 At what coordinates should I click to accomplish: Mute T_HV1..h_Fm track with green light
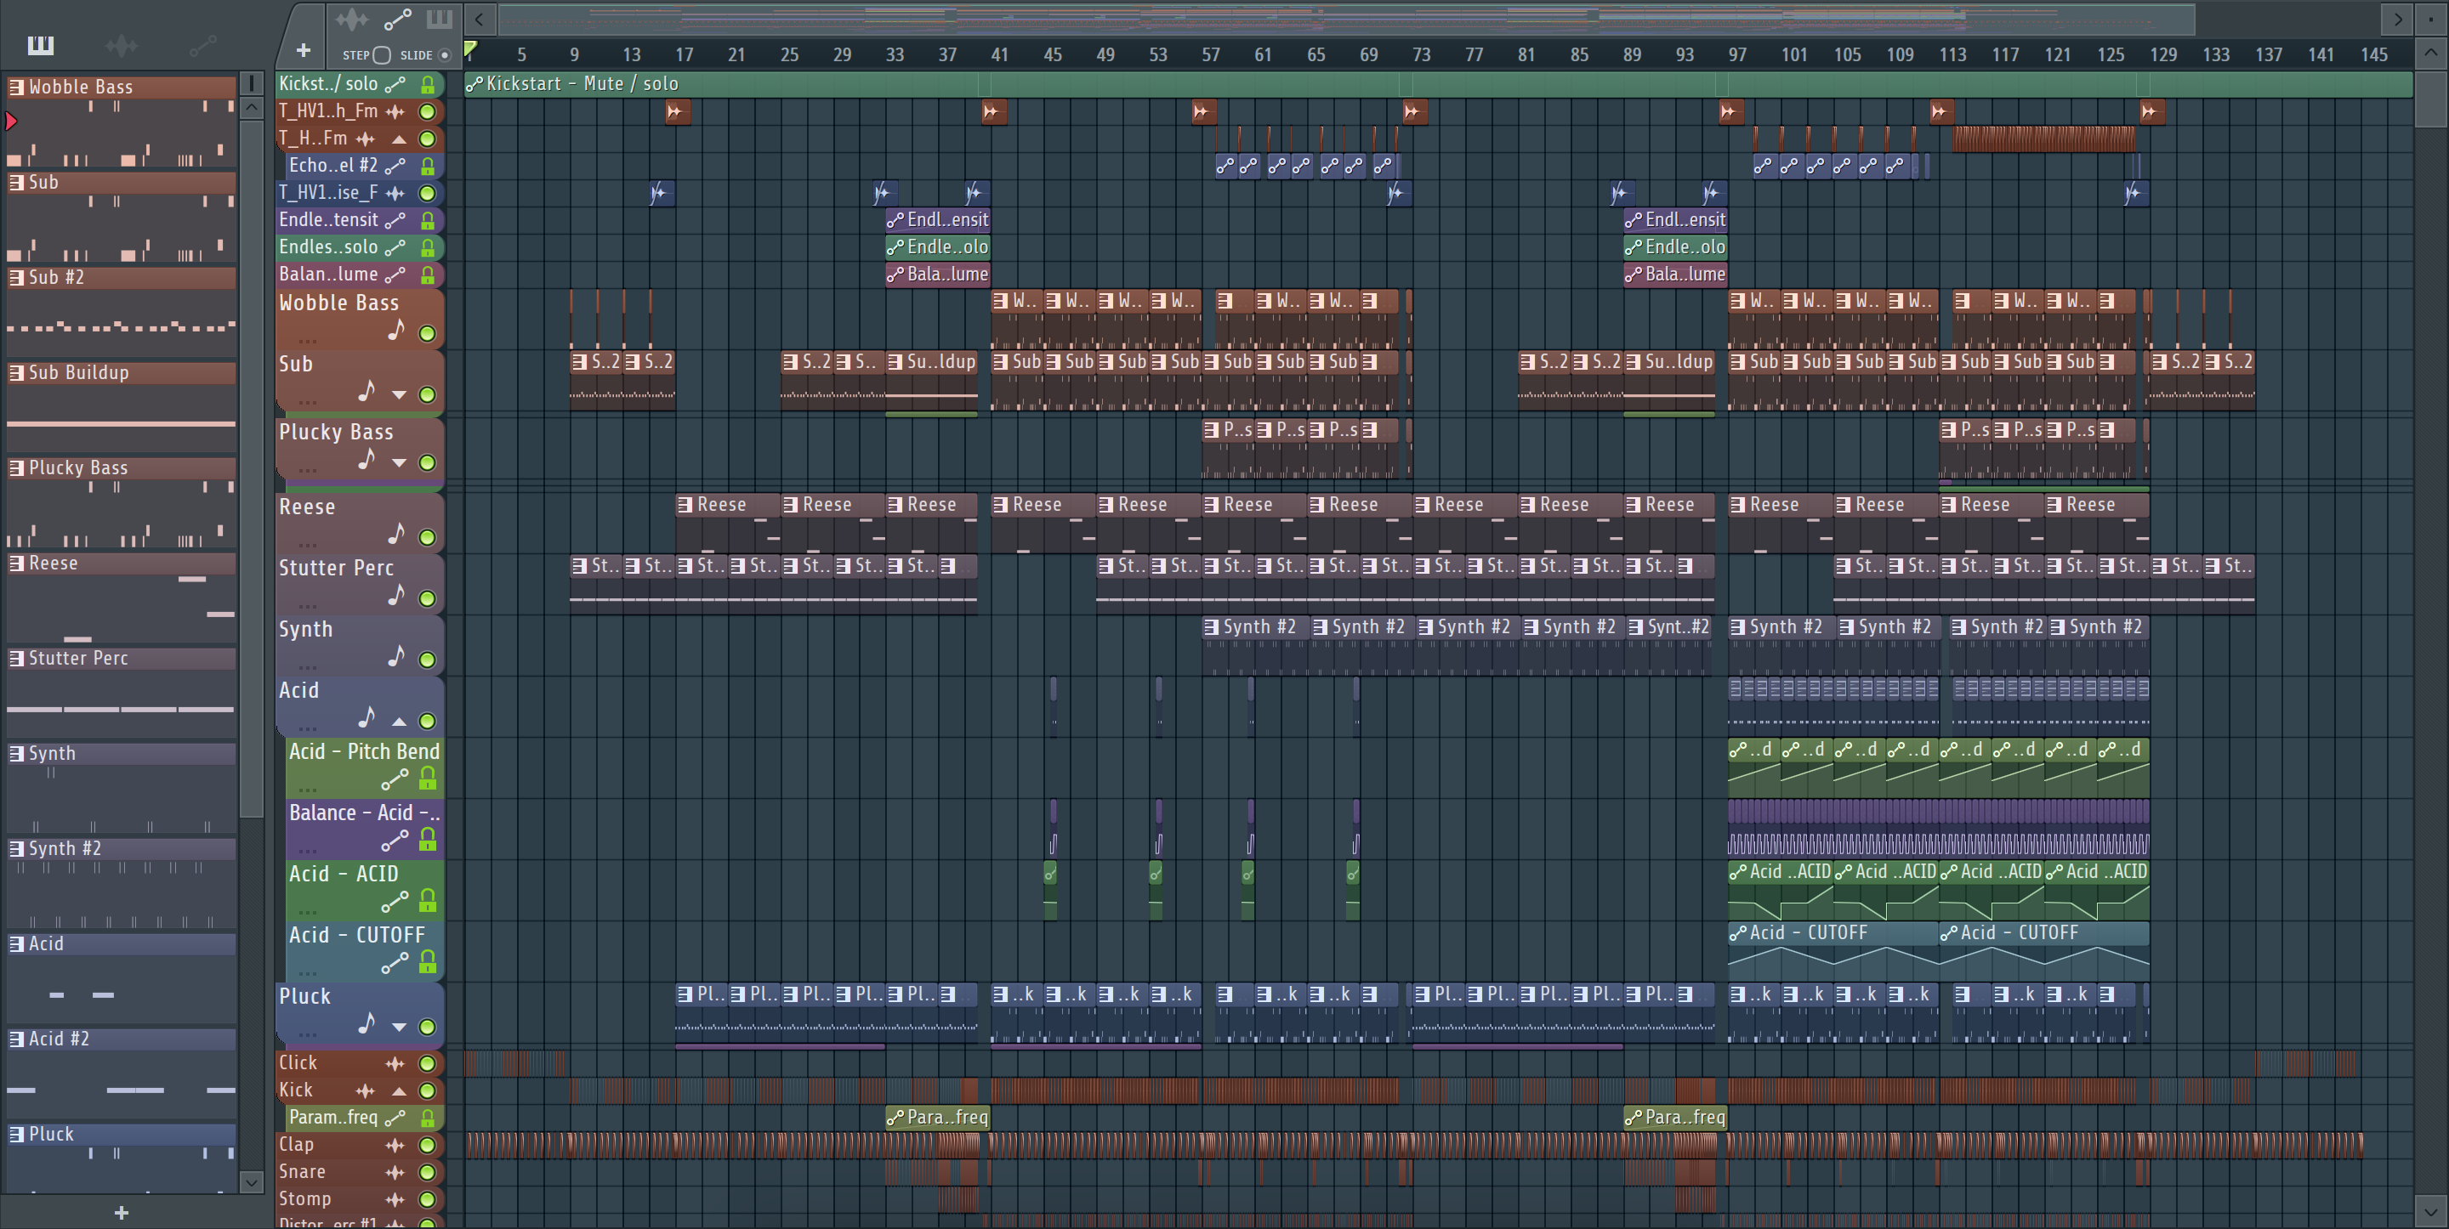pyautogui.click(x=428, y=111)
